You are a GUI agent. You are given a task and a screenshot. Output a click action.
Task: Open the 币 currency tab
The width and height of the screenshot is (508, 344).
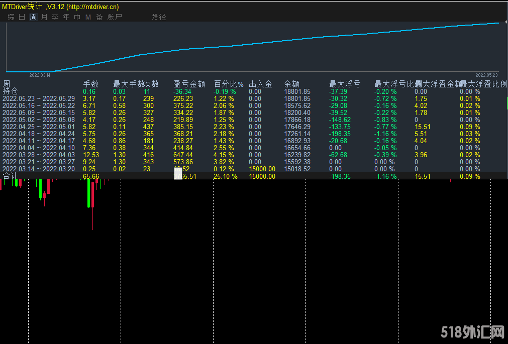click(77, 17)
